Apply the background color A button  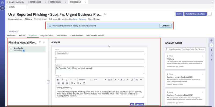tap(121, 80)
